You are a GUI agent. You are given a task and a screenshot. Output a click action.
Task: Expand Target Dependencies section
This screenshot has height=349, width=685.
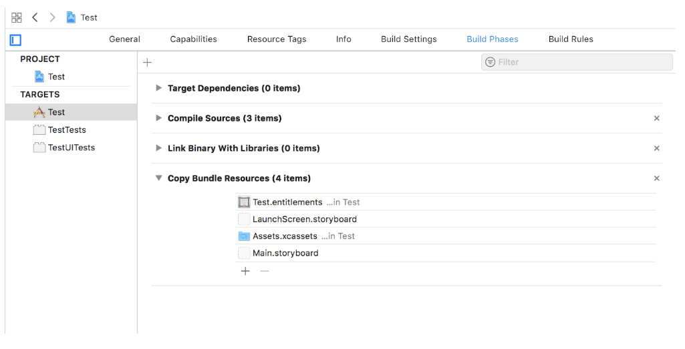[x=158, y=88]
